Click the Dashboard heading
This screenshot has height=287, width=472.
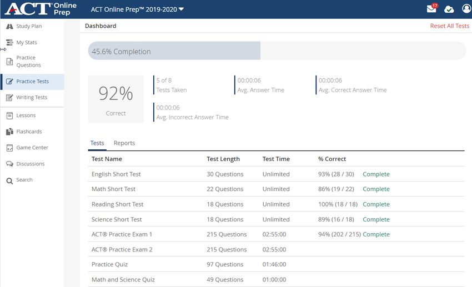point(101,26)
